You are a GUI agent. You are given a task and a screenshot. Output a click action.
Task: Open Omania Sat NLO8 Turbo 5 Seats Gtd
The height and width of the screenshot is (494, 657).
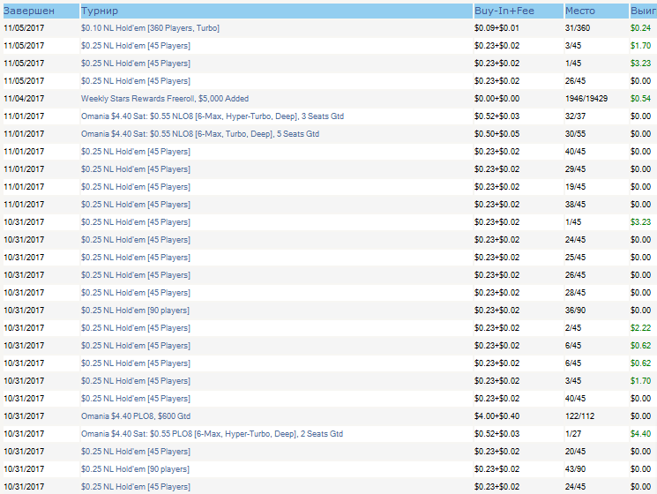[x=200, y=134]
